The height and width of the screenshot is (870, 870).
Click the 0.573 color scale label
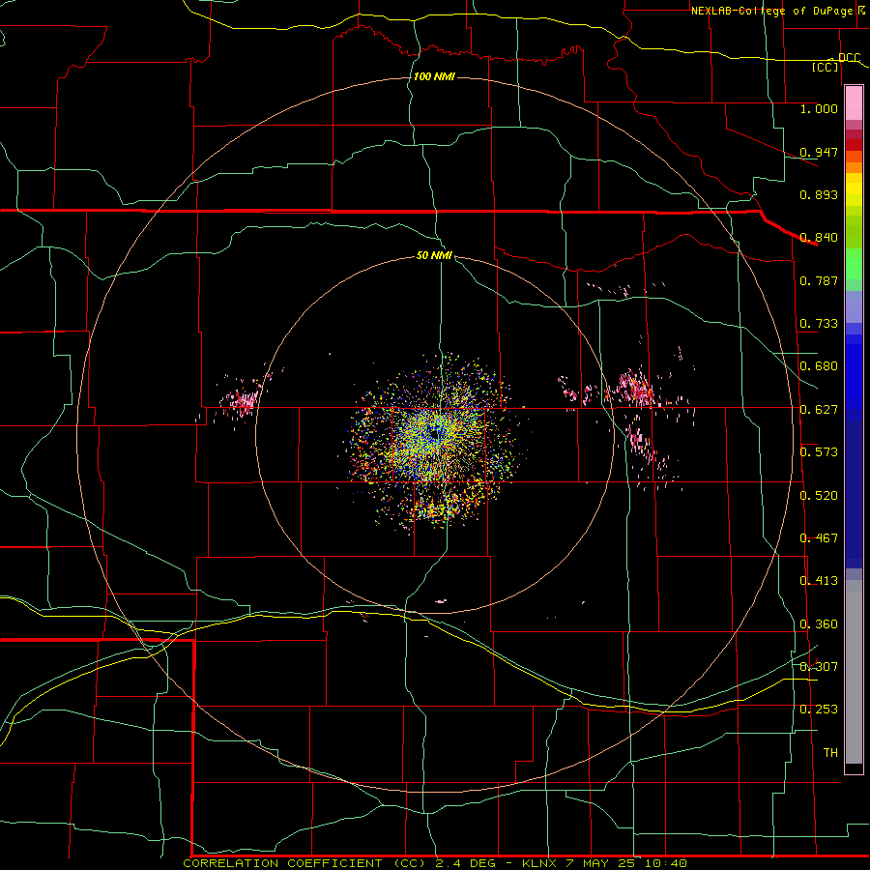click(819, 452)
